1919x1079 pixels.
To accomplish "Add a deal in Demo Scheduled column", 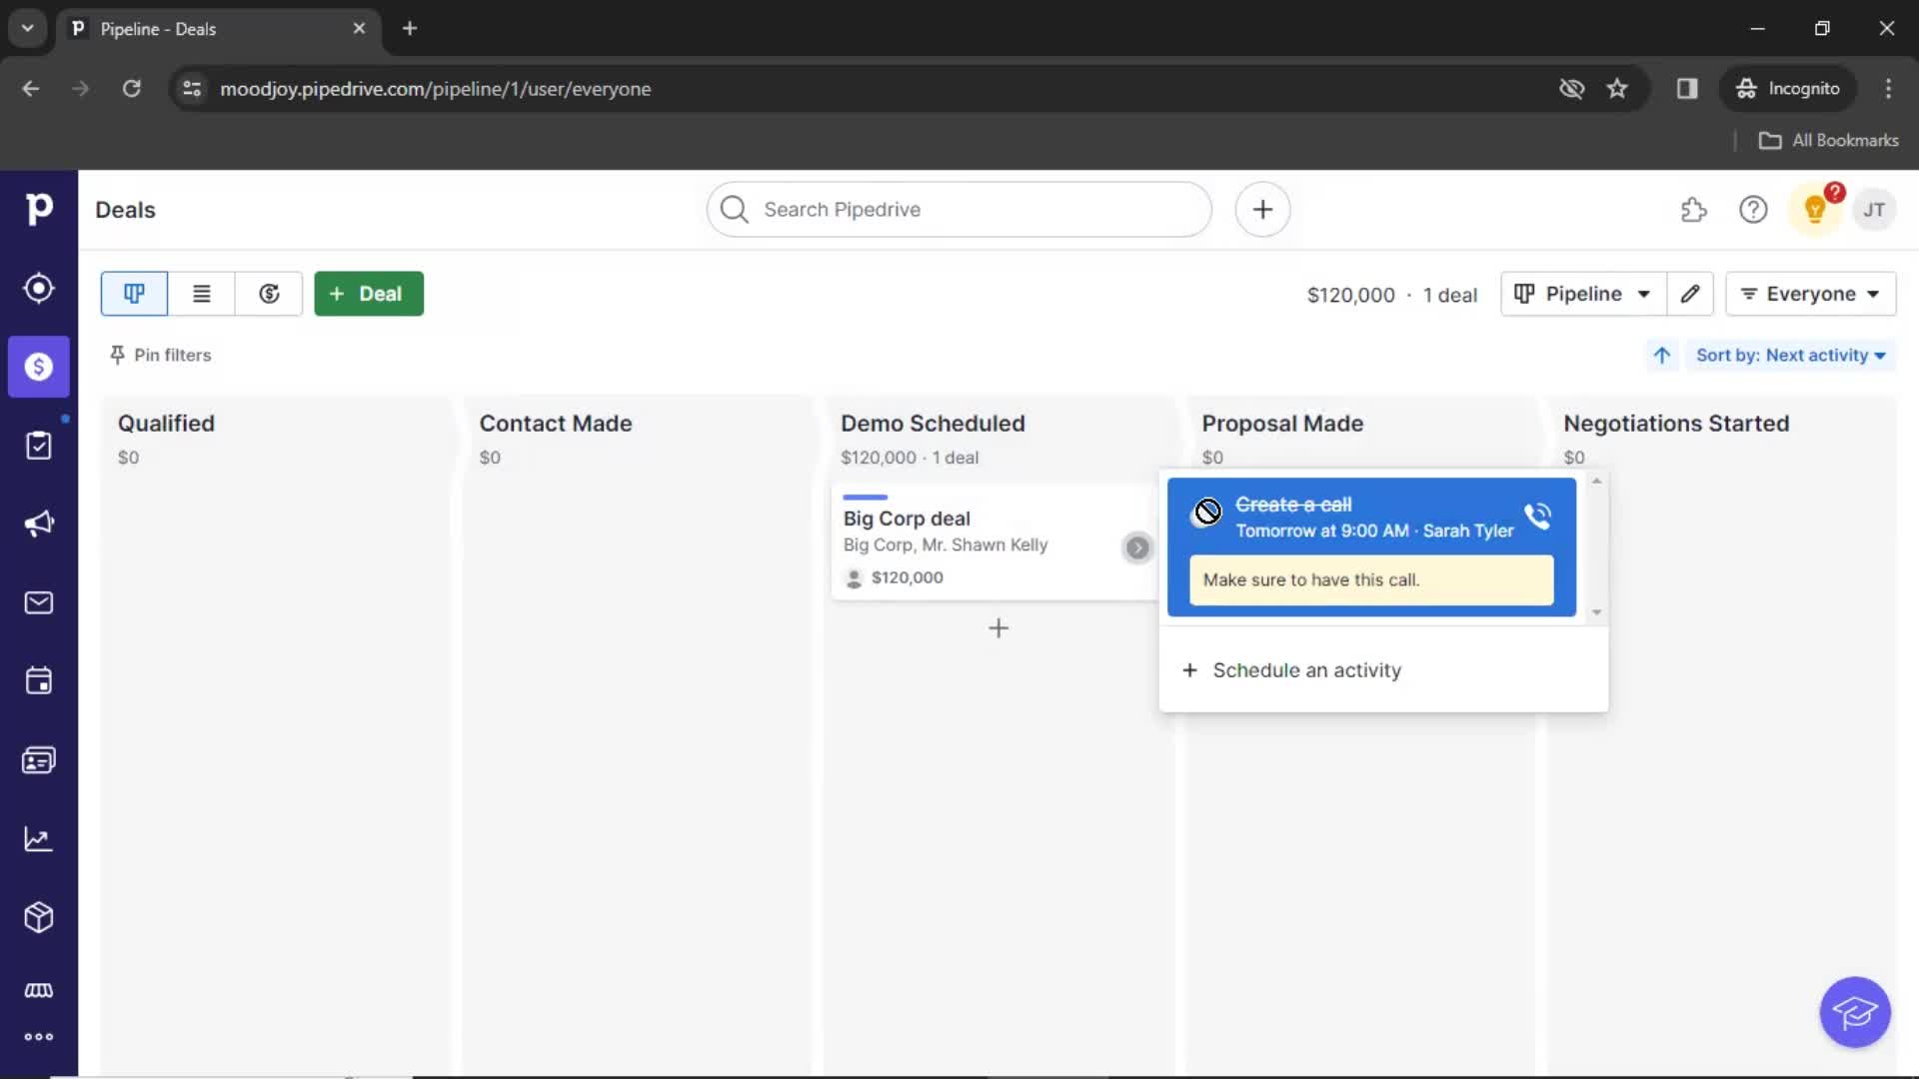I will 998,628.
